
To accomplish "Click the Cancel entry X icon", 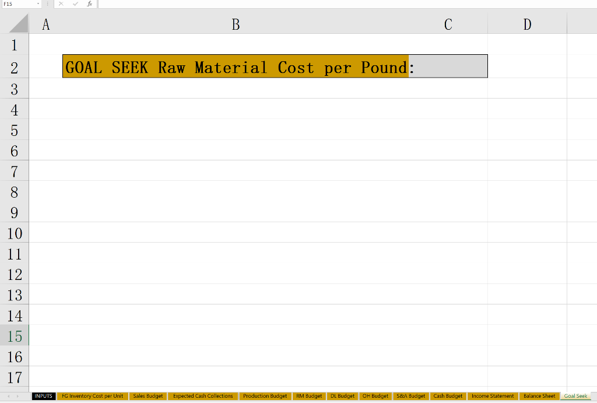I will point(61,4).
